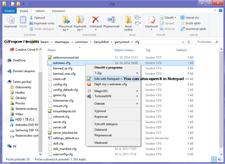Click the refresh button beside address bar

tap(189, 42)
